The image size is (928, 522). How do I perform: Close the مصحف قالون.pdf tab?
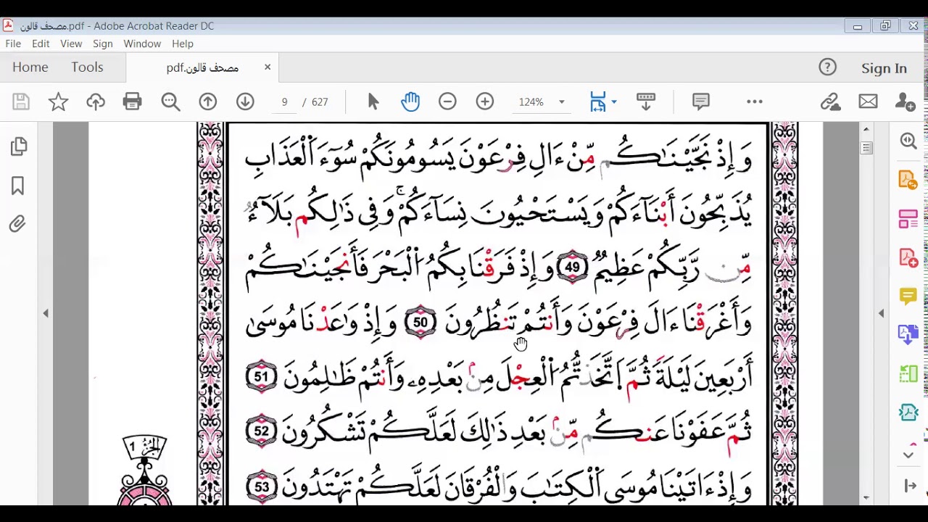click(x=268, y=67)
